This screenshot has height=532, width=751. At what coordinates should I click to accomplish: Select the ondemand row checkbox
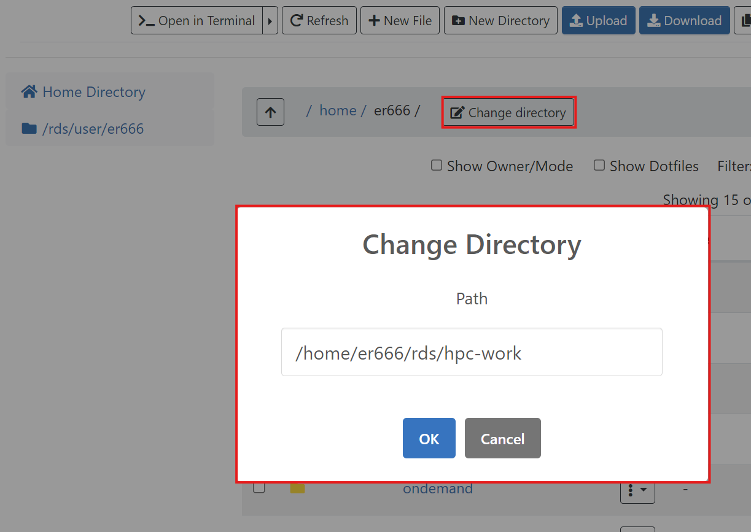click(x=259, y=488)
